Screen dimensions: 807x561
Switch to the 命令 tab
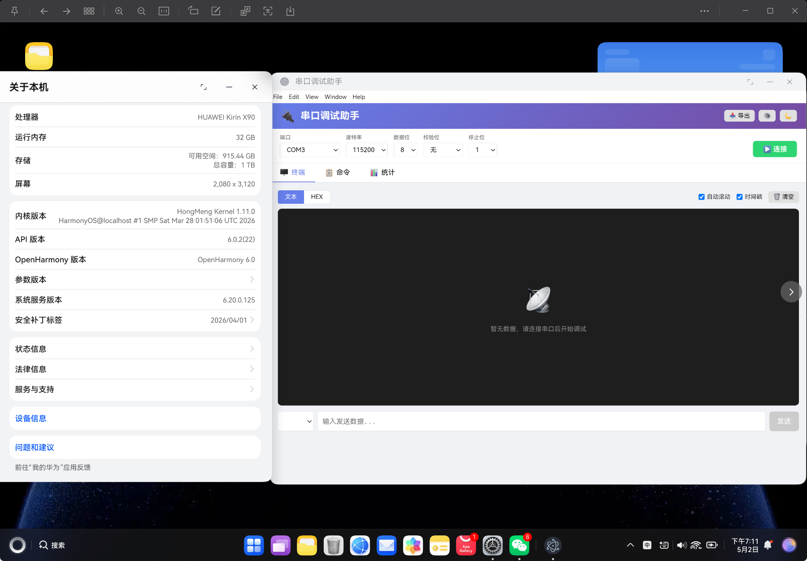(338, 172)
